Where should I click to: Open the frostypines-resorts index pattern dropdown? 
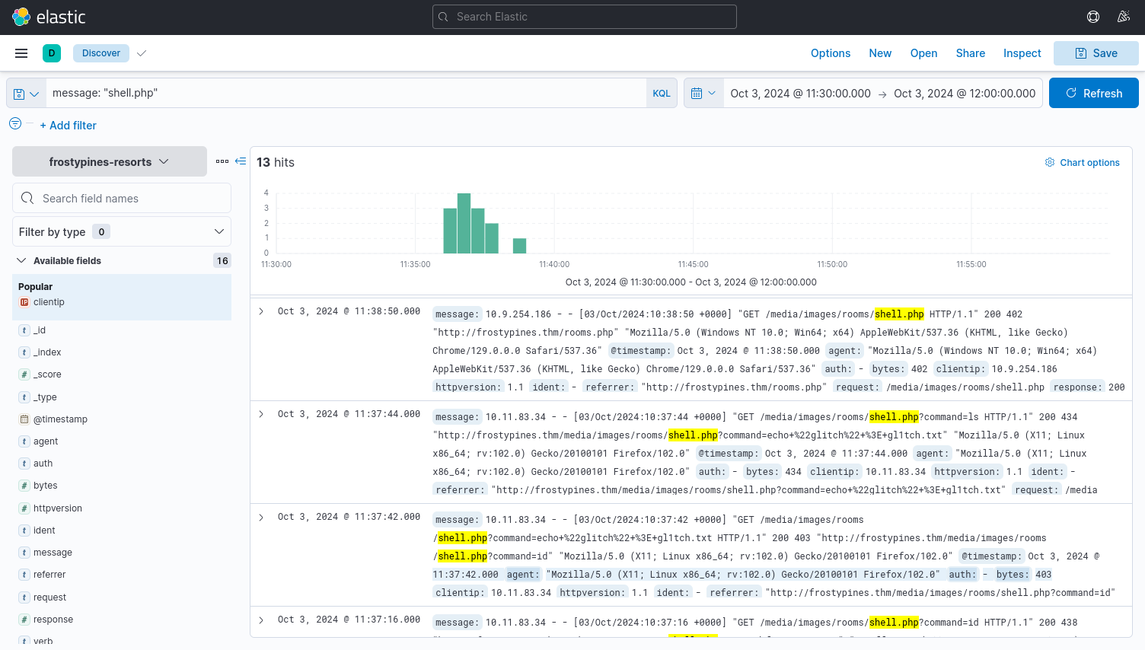click(x=110, y=161)
